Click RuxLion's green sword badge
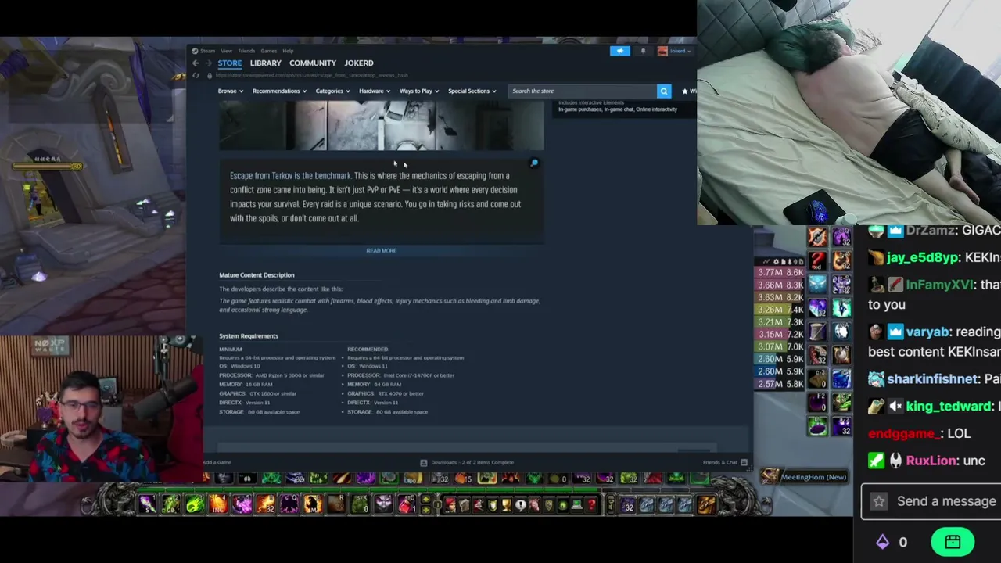The image size is (1001, 563). pos(876,461)
